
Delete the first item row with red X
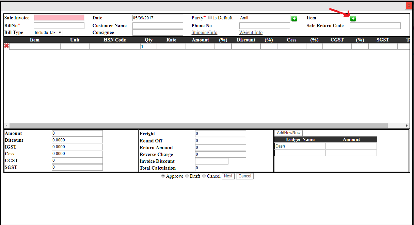tap(6, 46)
